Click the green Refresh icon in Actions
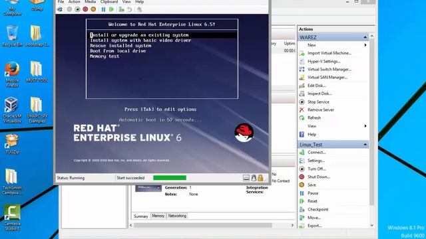 [x=302, y=118]
